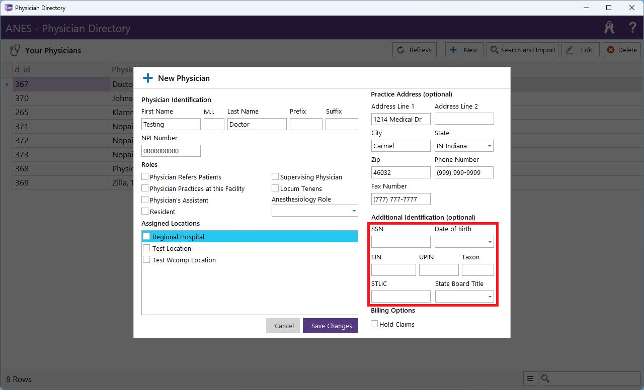Click Taxon field
The width and height of the screenshot is (644, 390).
tap(478, 270)
